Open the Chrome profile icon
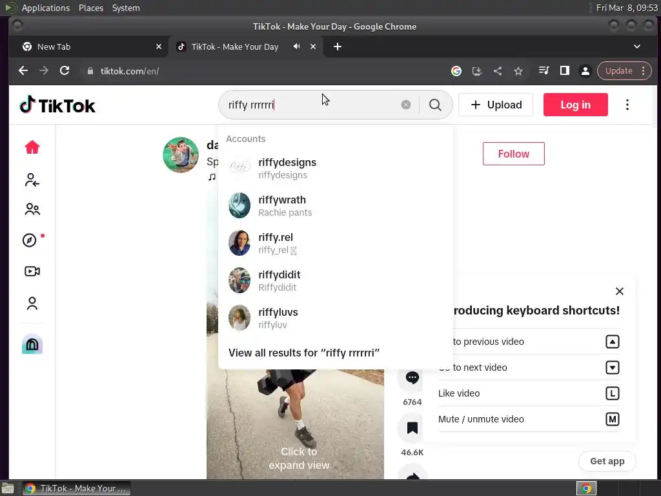 click(x=585, y=71)
